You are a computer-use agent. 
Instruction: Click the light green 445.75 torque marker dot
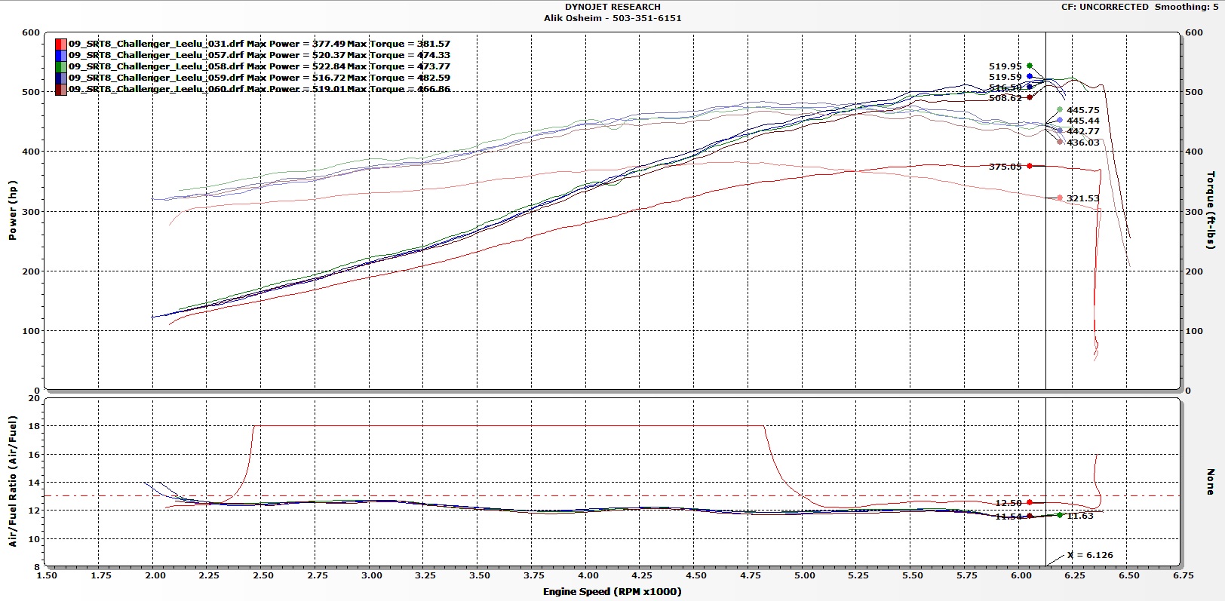tap(1060, 110)
